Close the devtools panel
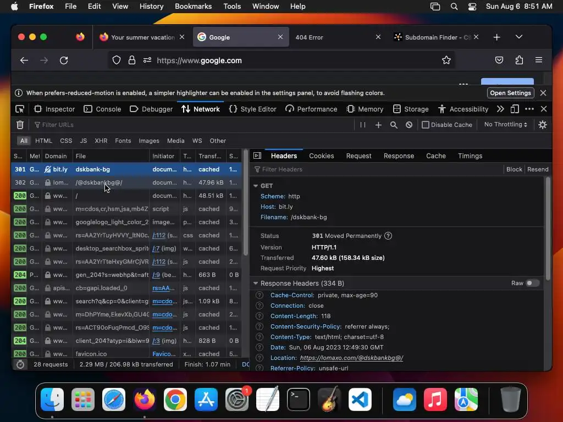Screen dimensions: 563x422 tap(544, 109)
